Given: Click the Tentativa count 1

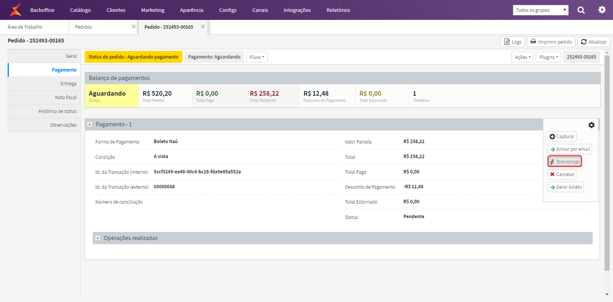Looking at the screenshot, I should 415,93.
